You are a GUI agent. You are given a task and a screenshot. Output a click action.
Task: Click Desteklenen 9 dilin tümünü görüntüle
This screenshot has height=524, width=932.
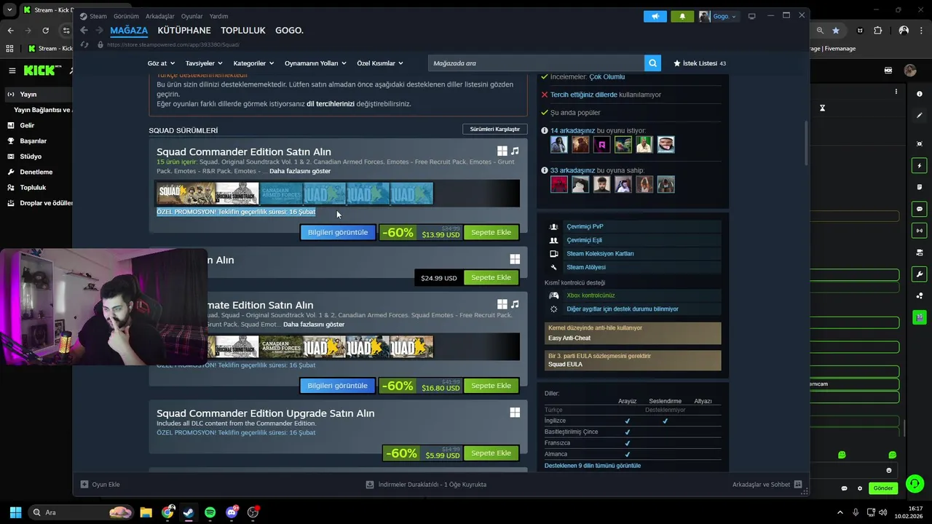point(593,466)
